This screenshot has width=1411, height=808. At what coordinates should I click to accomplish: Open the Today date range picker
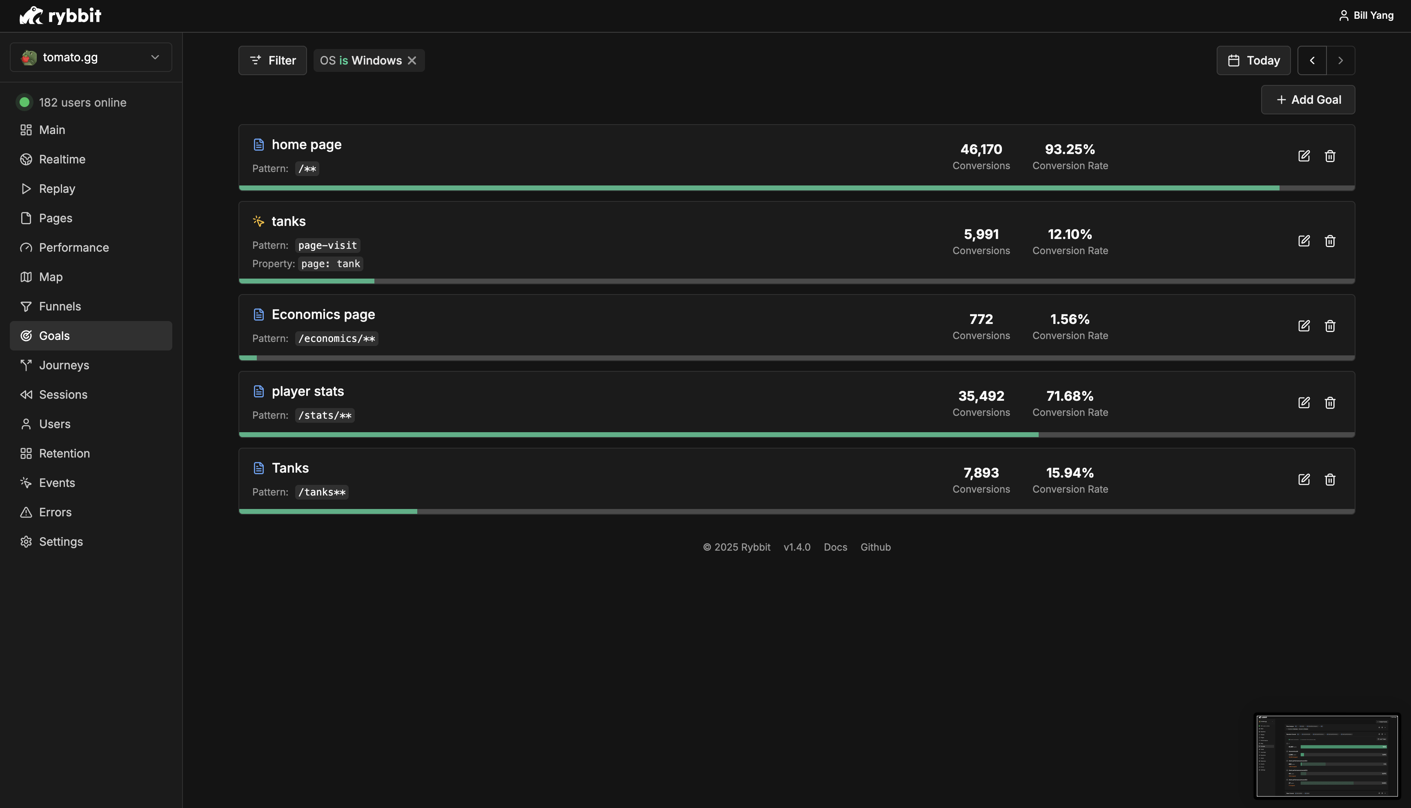pos(1253,60)
